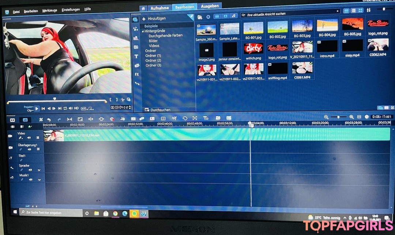
Task: Click the Hinzufügen button
Action: 154,18
